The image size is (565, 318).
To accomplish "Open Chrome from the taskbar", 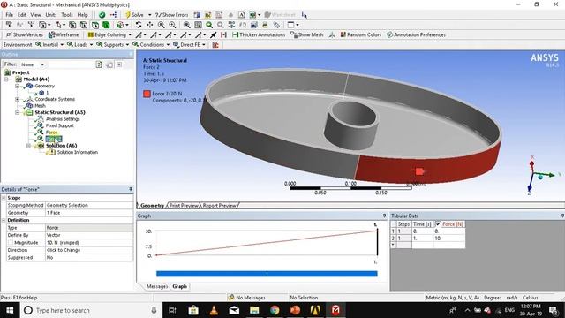I will [275, 310].
